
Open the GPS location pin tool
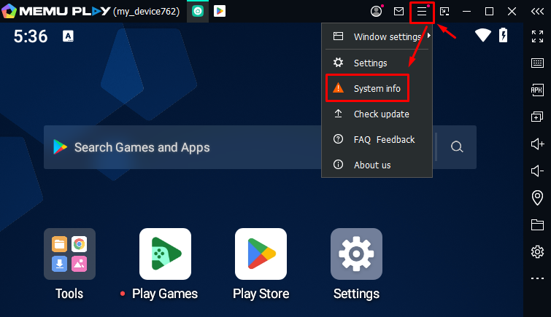click(537, 197)
